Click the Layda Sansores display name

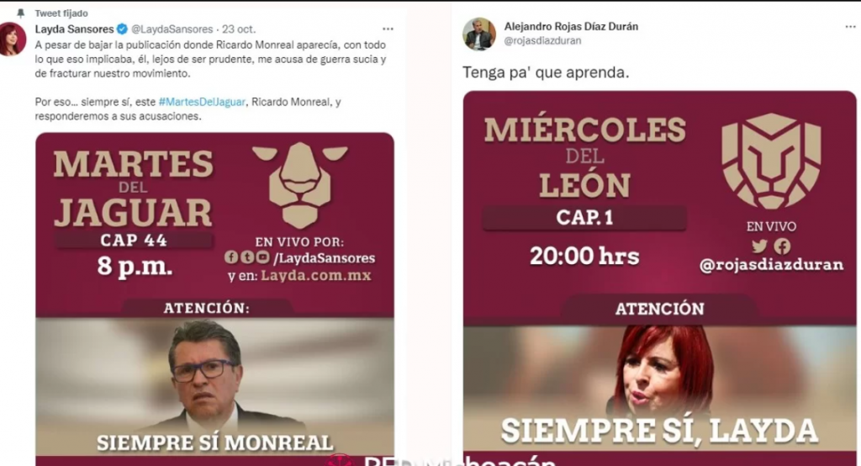pyautogui.click(x=74, y=29)
